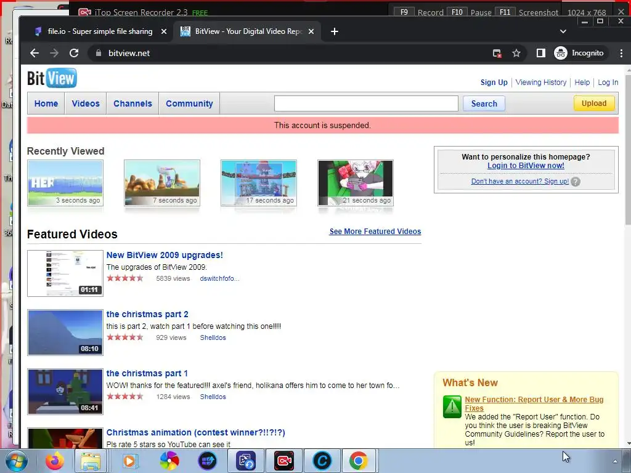Open the Channels navigation tab
This screenshot has width=631, height=473.
(x=132, y=103)
